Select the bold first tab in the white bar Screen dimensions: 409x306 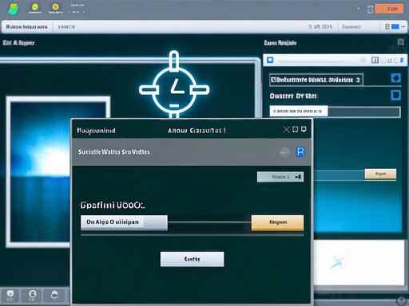[26, 27]
